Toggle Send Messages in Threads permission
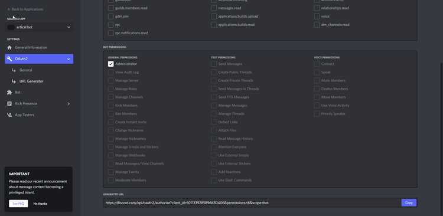The image size is (443, 216). point(214,89)
